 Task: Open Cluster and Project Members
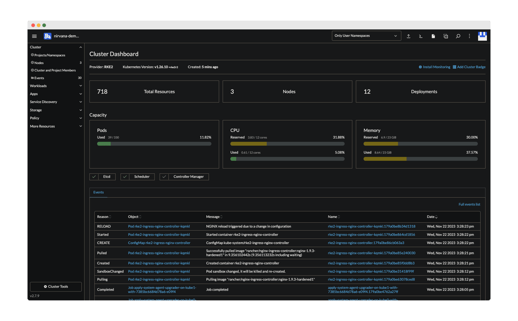coord(56,70)
